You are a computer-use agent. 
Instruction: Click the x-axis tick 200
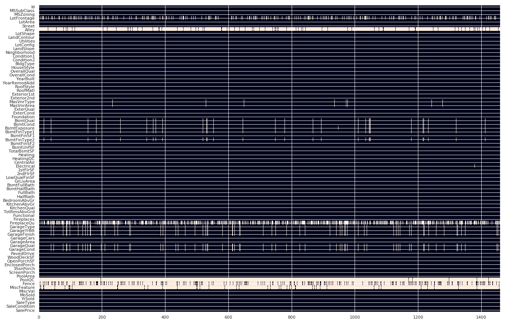tap(102, 317)
